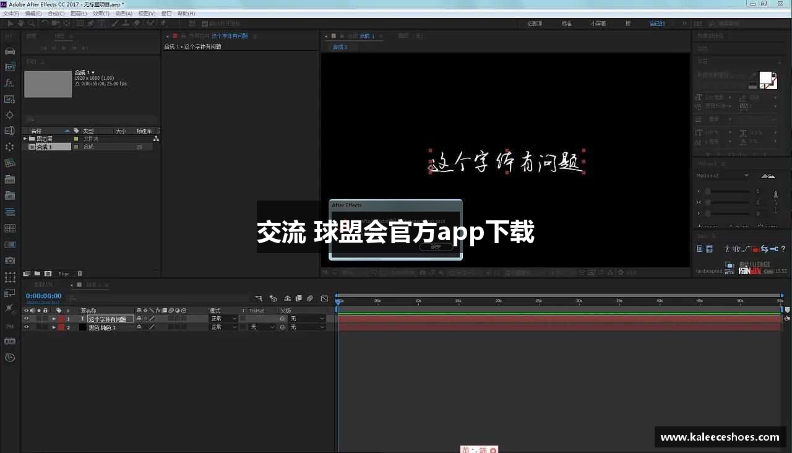Select the Unified Camera tool
Image resolution: width=792 pixels, height=453 pixels.
click(x=55, y=24)
